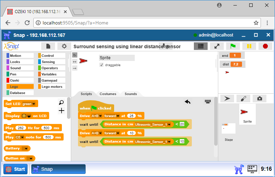Add a new turtle sprite

[227, 98]
